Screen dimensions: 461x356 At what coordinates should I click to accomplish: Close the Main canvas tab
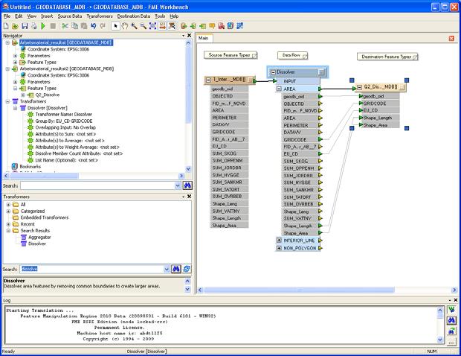[x=451, y=38]
